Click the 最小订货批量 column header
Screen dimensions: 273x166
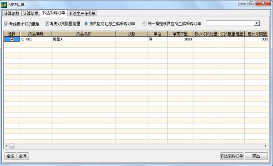point(206,34)
